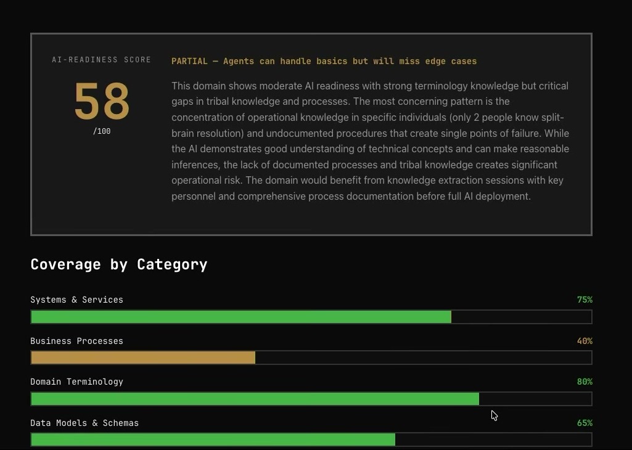
Task: Click the Business Processes progress bar
Action: pyautogui.click(x=311, y=358)
